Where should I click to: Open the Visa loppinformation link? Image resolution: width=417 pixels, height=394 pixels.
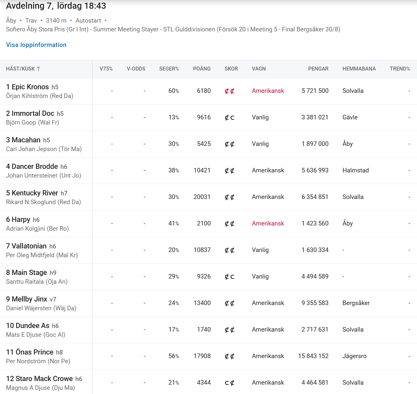[x=36, y=45]
